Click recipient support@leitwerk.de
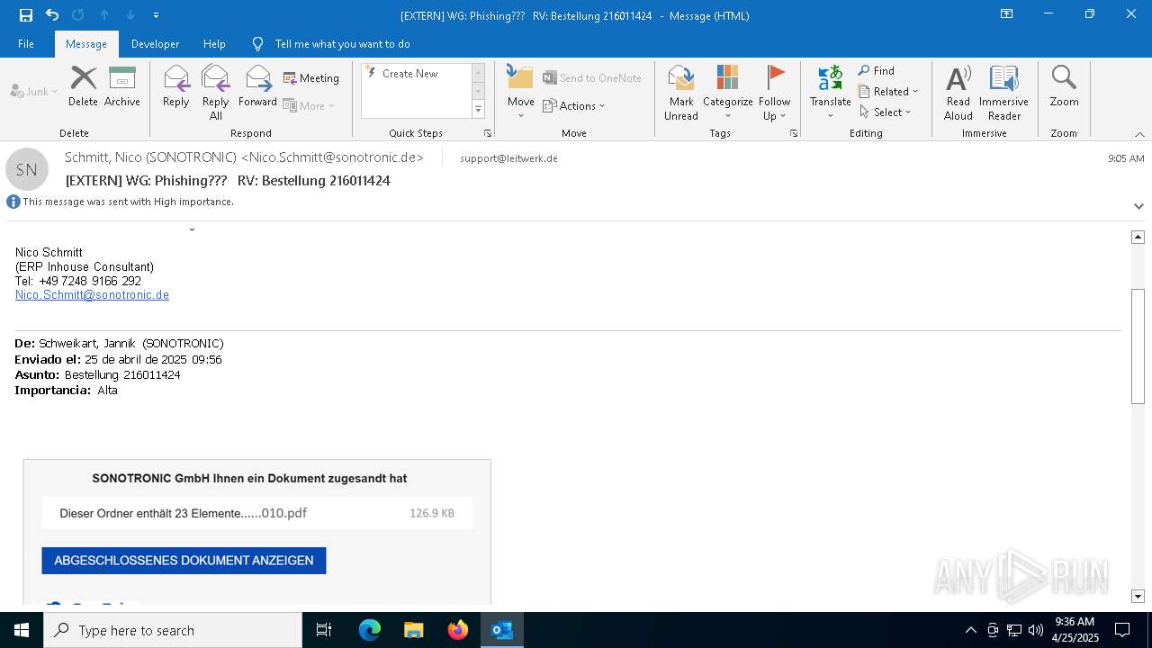 click(508, 158)
